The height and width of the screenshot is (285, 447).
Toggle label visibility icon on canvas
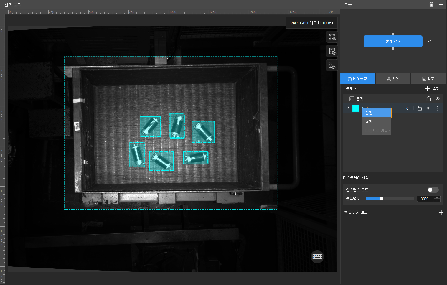(332, 37)
